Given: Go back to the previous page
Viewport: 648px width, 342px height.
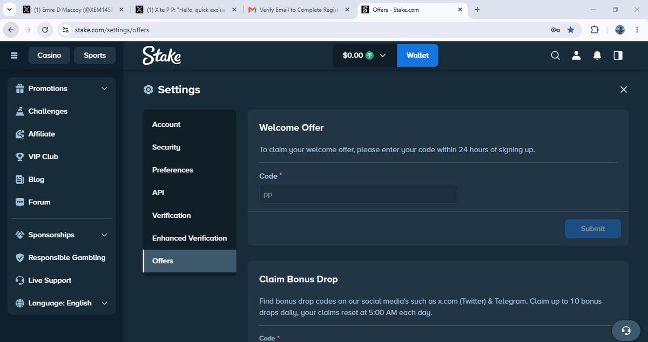Looking at the screenshot, I should (x=11, y=30).
